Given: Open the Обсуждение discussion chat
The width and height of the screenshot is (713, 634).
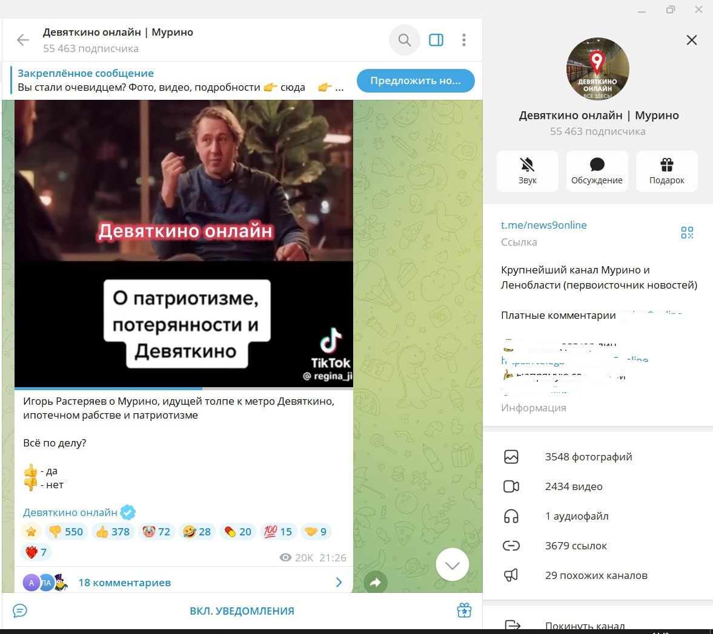Looking at the screenshot, I should coord(597,171).
